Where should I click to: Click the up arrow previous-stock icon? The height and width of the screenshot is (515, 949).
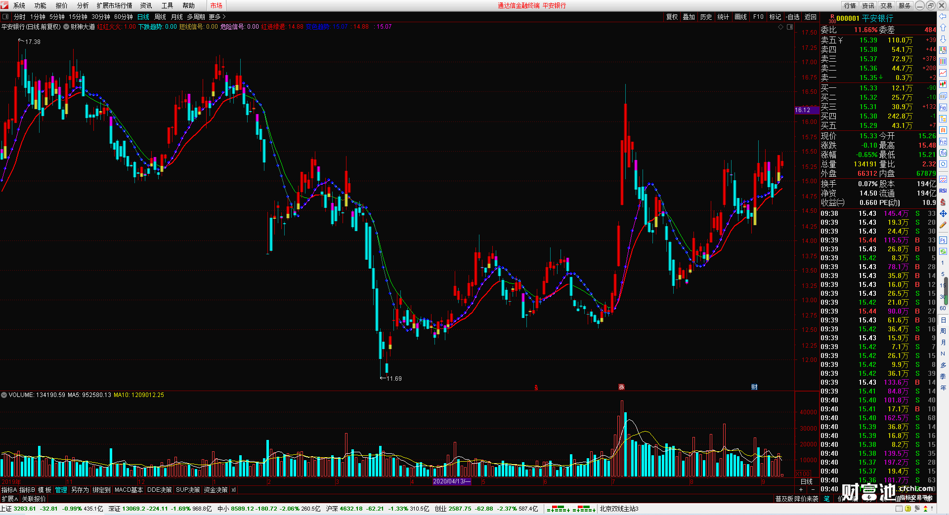tap(943, 28)
